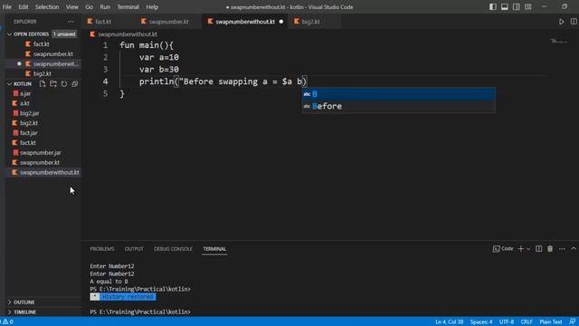
Task: Open the Help menu
Action: click(x=152, y=6)
